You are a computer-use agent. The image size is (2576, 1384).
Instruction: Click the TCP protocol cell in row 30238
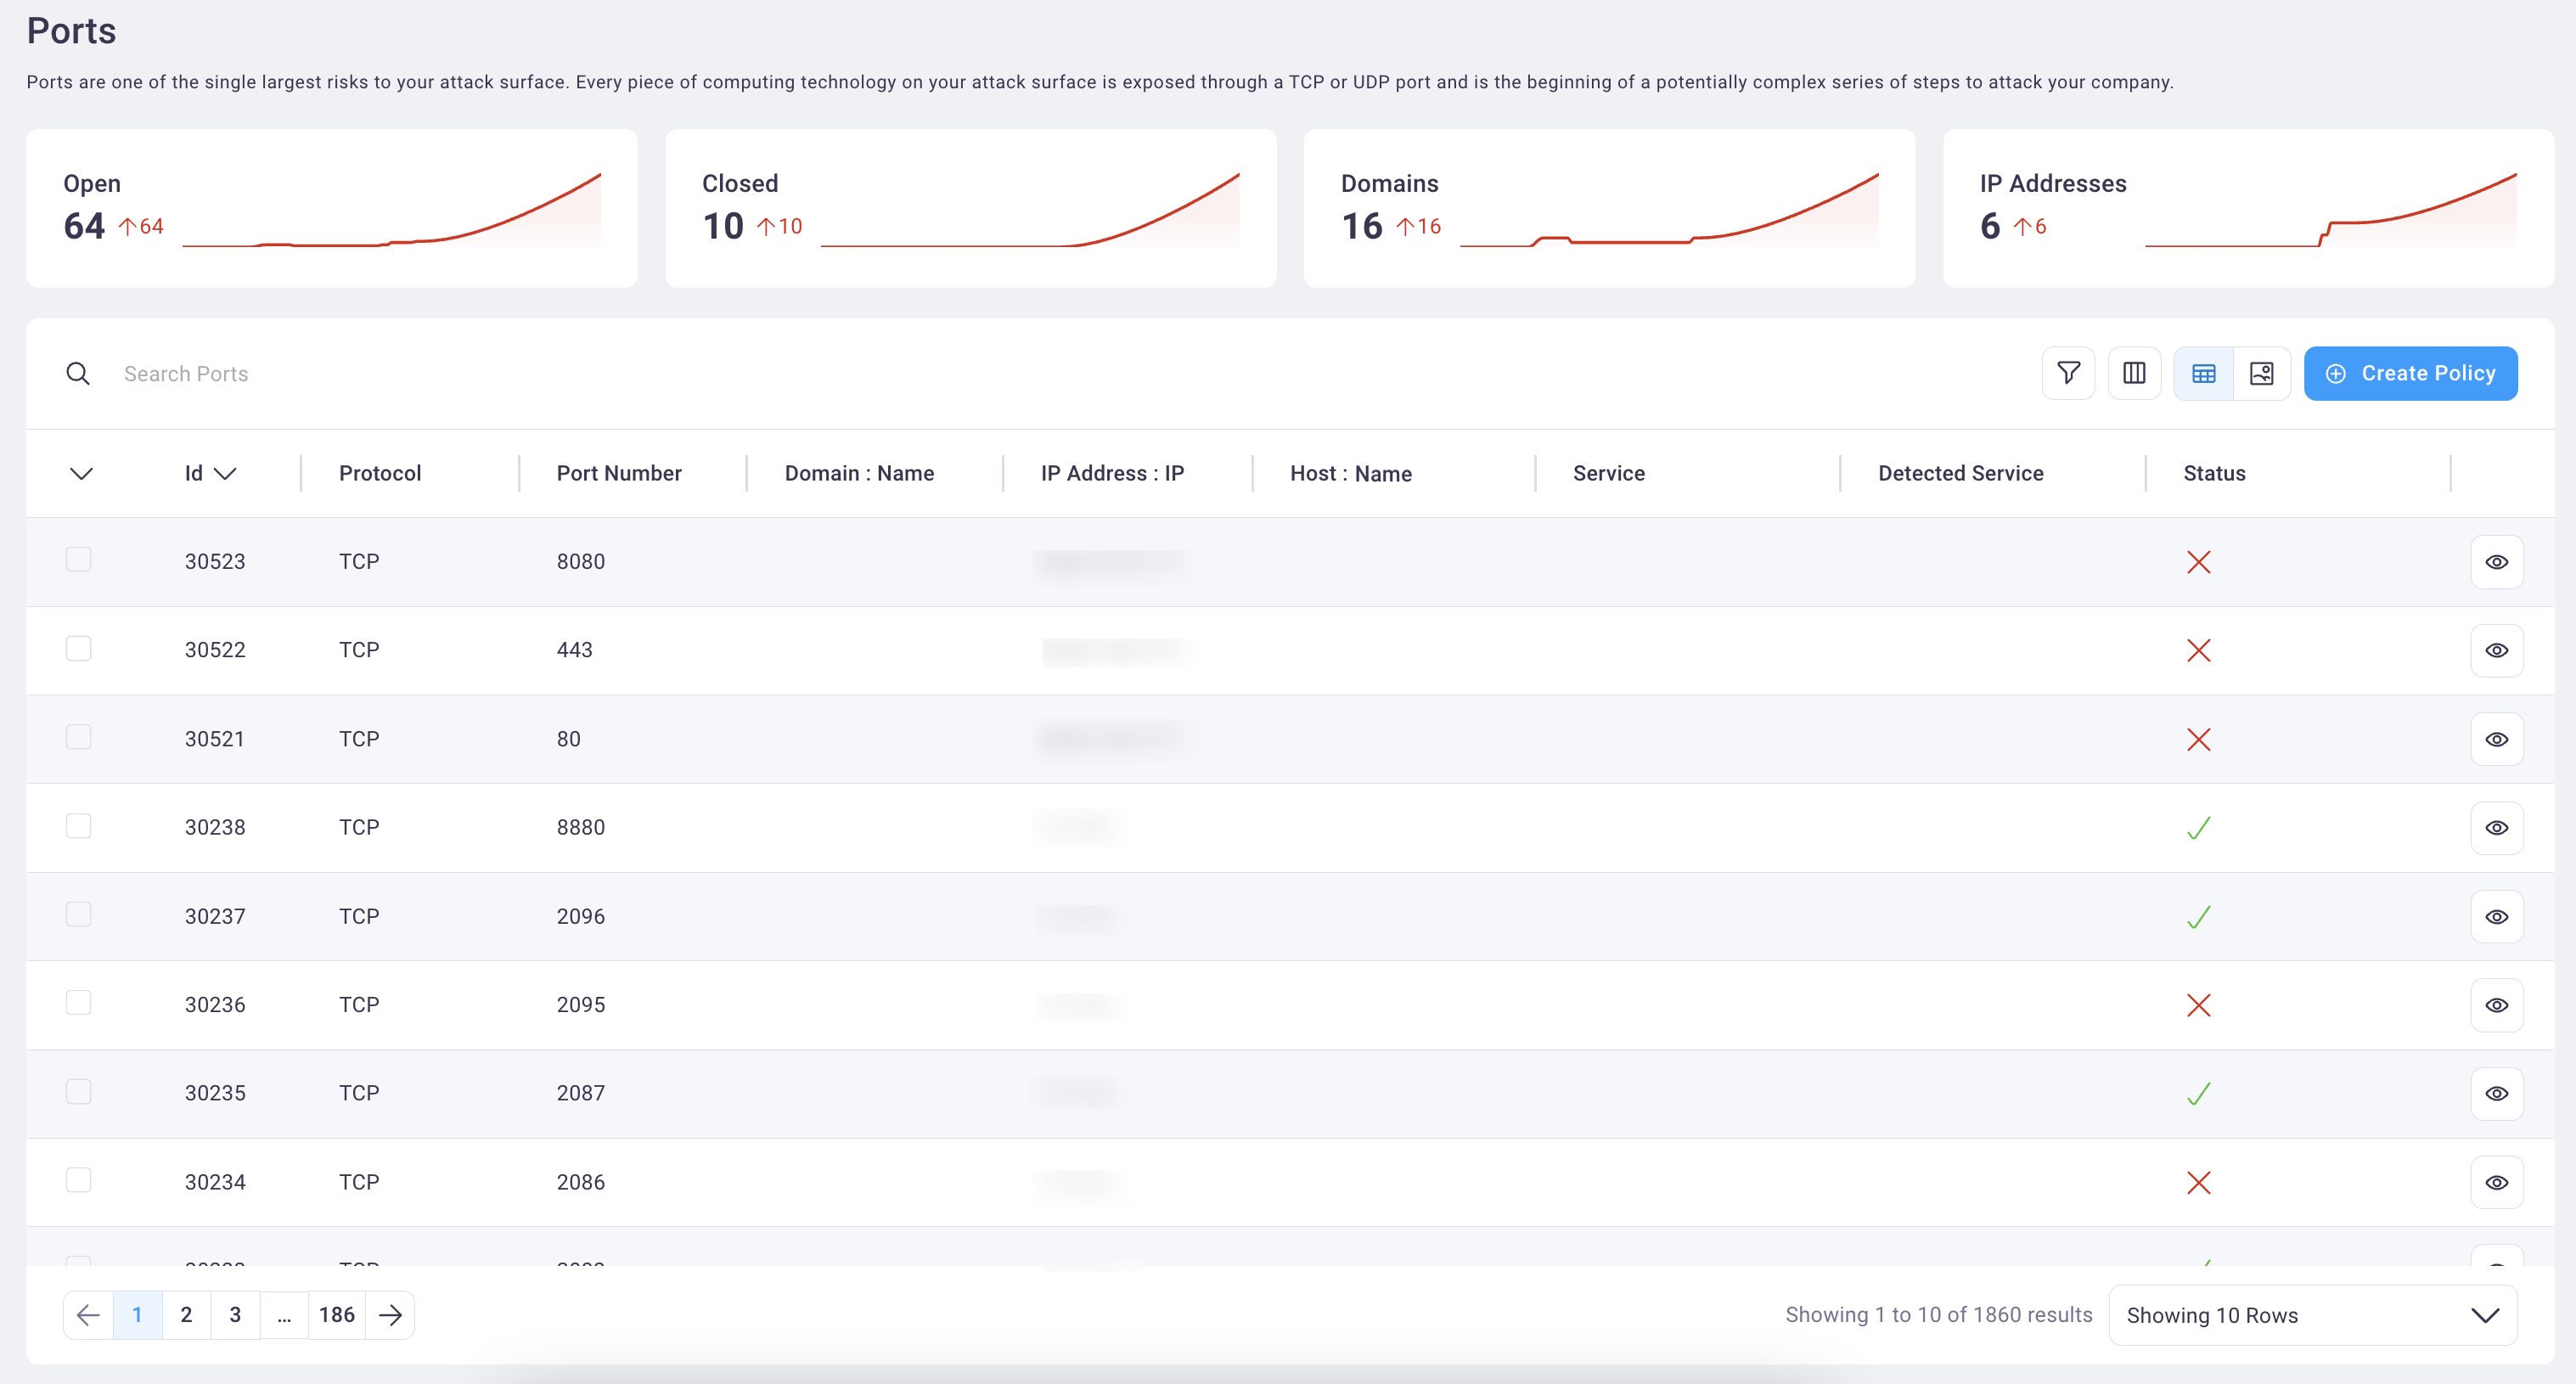coord(359,827)
